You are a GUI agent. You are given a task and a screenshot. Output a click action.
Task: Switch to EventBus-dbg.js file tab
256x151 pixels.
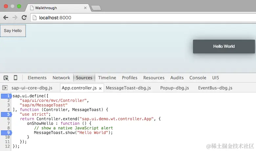pos(215,88)
